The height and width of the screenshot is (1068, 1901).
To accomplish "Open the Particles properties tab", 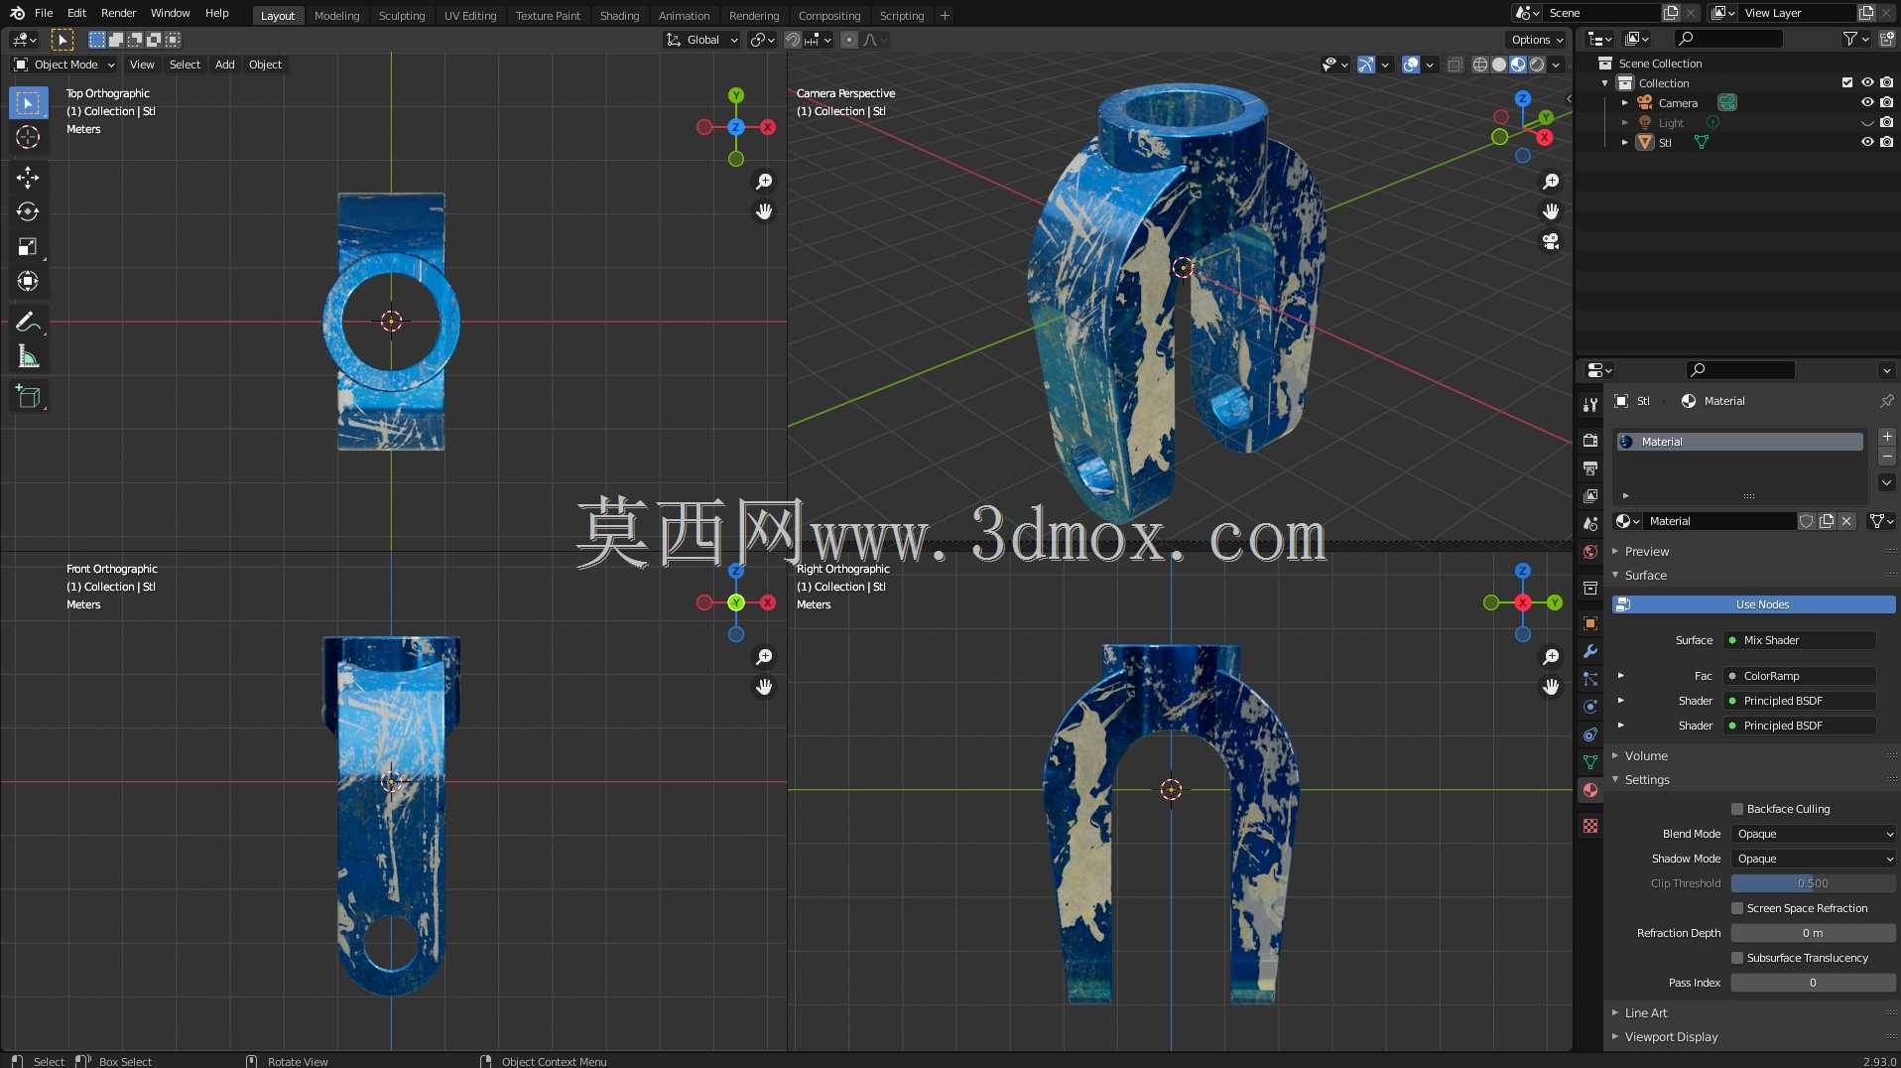I will 1590,679.
